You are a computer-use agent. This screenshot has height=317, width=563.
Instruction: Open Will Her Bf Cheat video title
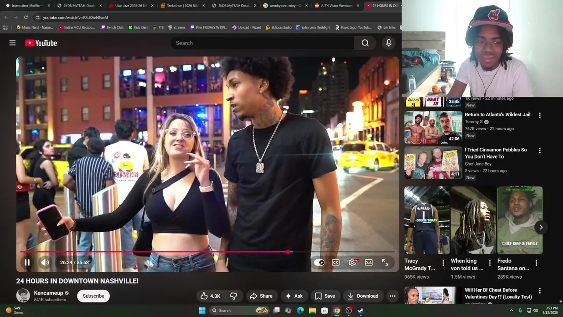click(x=498, y=293)
